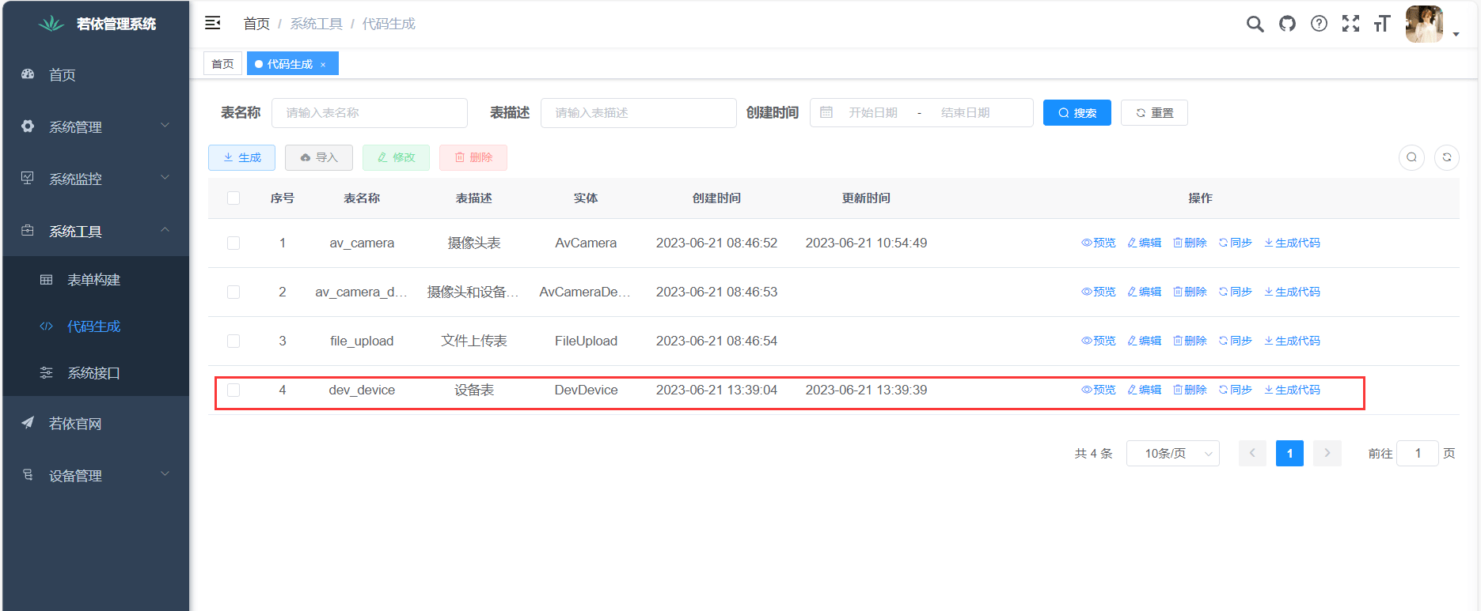This screenshot has height=611, width=1481.
Task: Click the 若依官网 paper plane icon
Action: point(28,422)
